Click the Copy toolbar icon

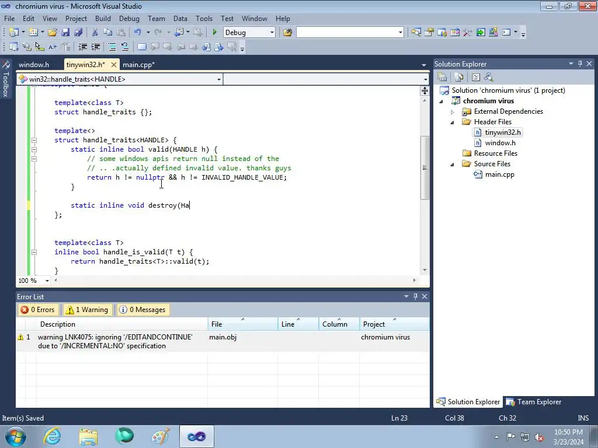coord(108,33)
